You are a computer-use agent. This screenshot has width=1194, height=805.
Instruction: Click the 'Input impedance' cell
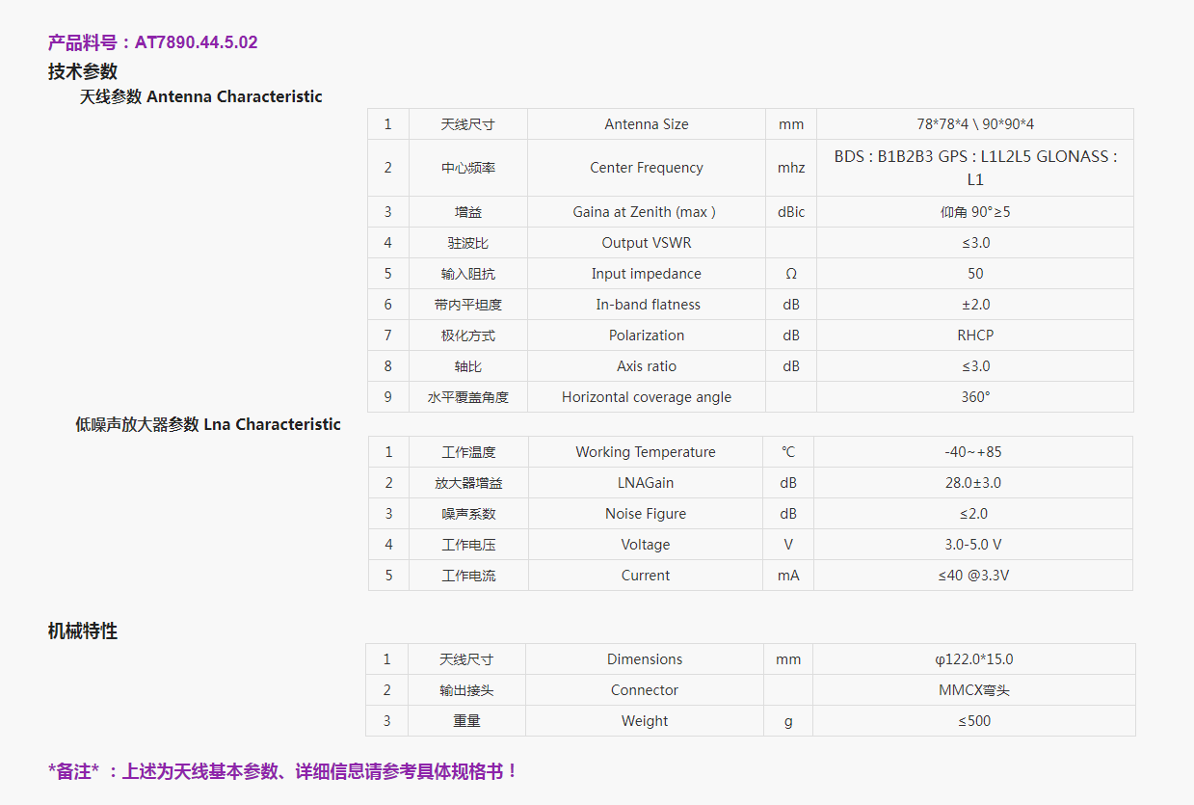647,274
